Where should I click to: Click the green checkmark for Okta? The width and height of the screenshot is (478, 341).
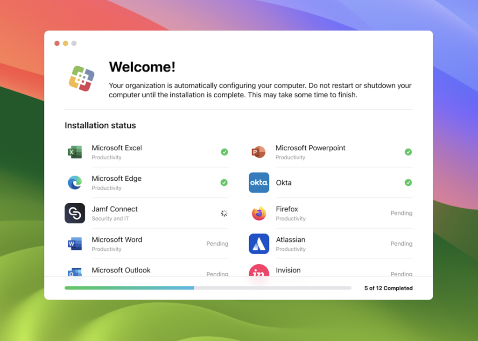pos(408,182)
